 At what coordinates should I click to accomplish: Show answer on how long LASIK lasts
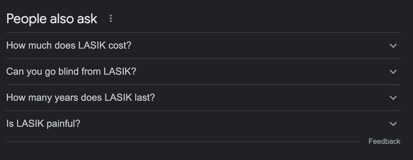81,98
